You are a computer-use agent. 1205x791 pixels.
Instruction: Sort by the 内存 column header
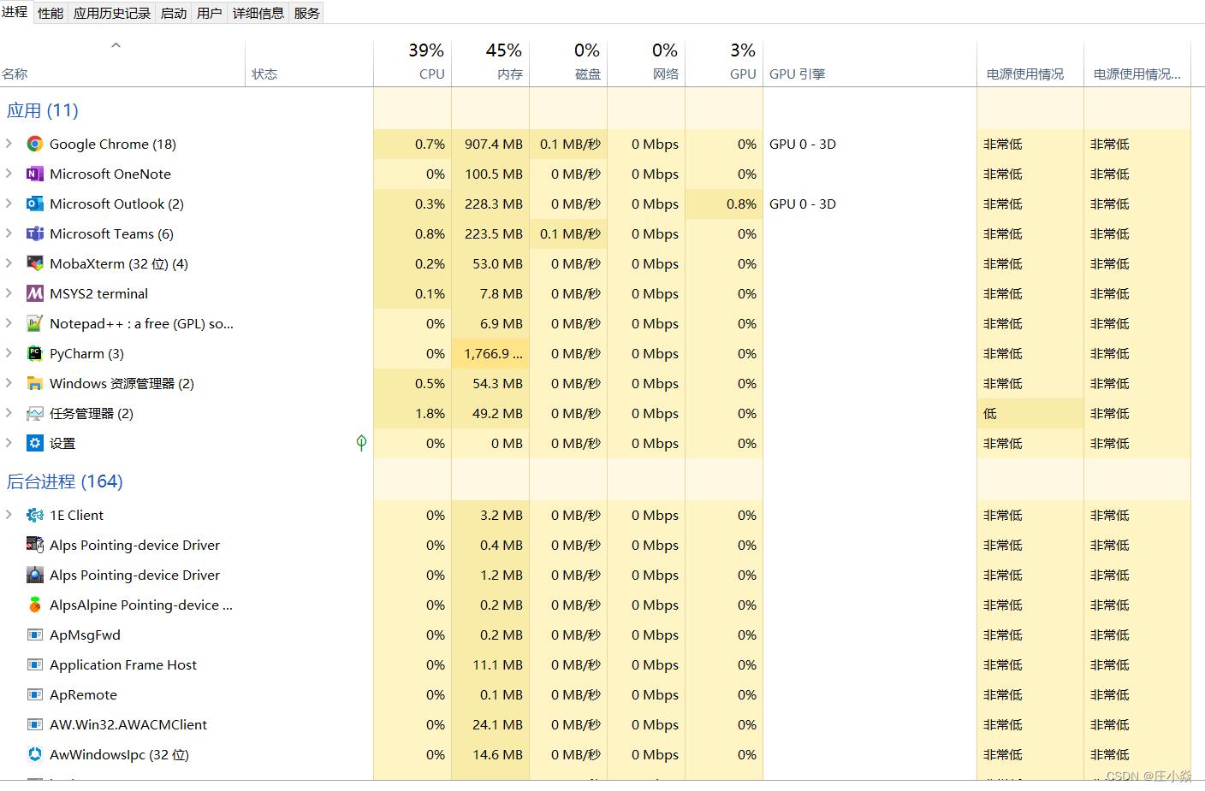pyautogui.click(x=490, y=62)
